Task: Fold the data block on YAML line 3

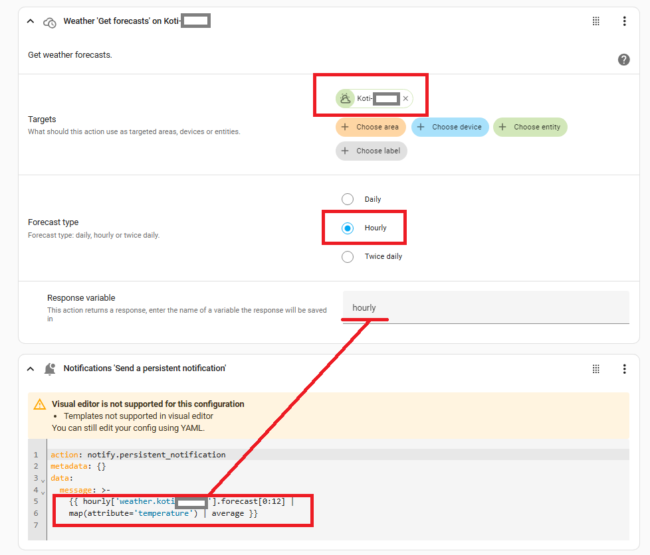Action: pyautogui.click(x=43, y=481)
